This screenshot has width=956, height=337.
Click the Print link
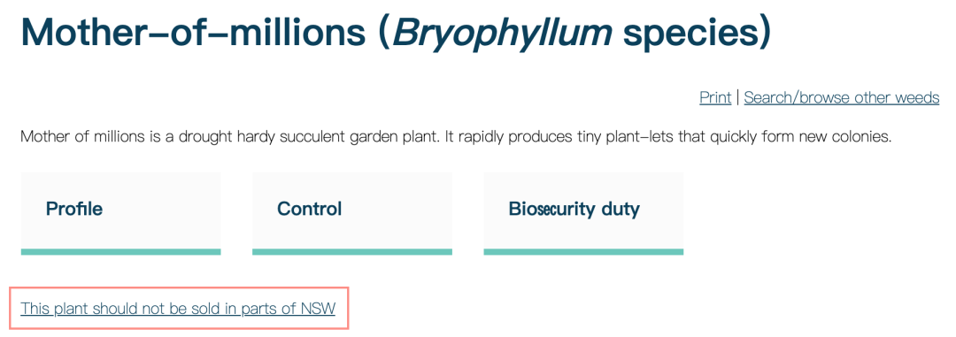(715, 97)
